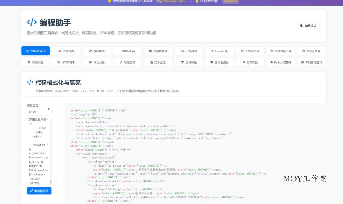Click the <html lang="zh-CN"> output line
Viewport: 343px width, 204px height.
[84, 114]
